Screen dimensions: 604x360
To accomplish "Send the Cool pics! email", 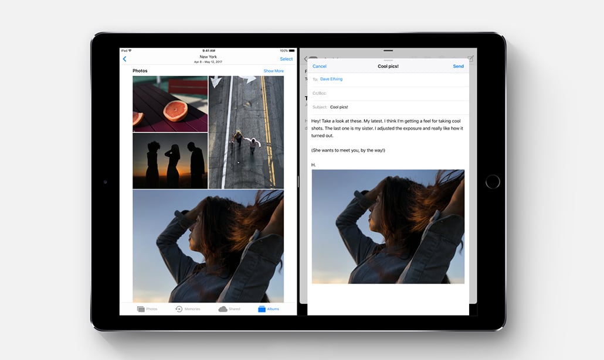I will [458, 66].
